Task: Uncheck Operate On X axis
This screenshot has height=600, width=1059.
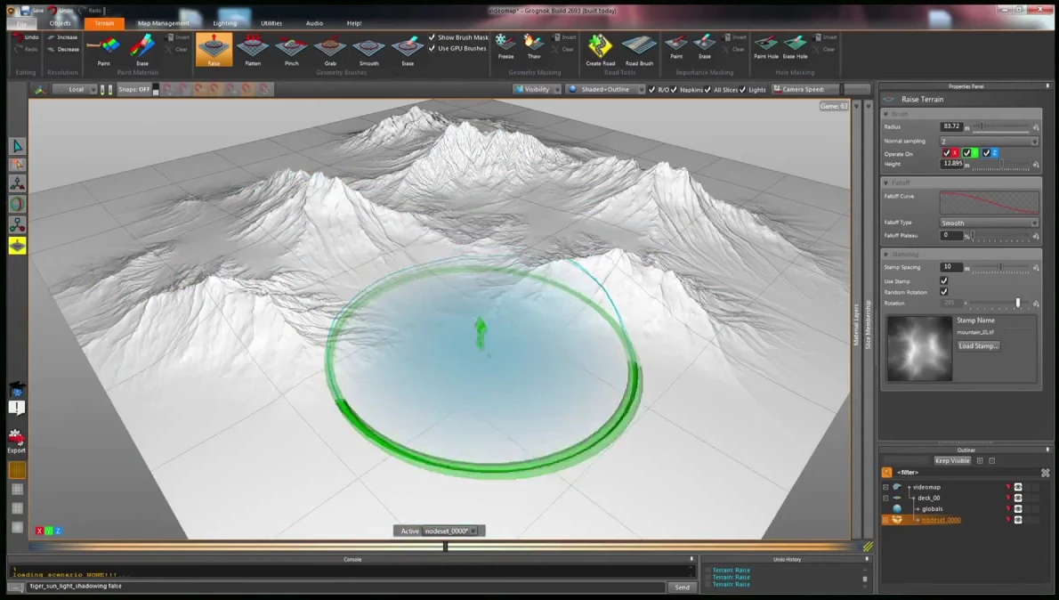Action: click(946, 153)
